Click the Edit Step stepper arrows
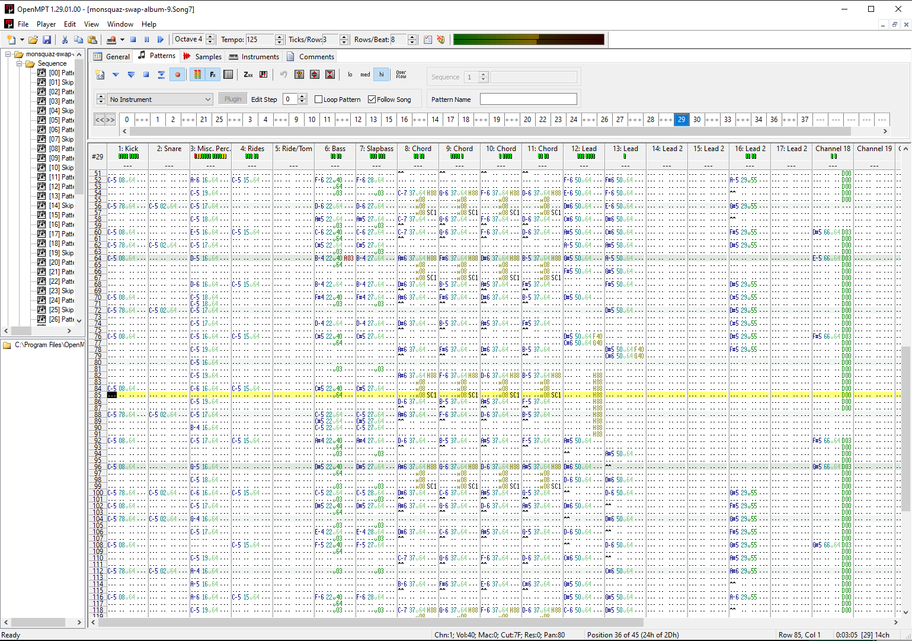Screen dimensions: 912x641 coord(302,100)
